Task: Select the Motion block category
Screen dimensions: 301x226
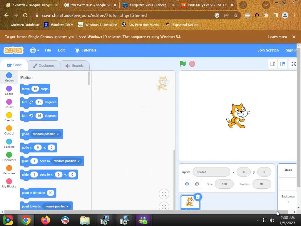Action: click(x=9, y=77)
